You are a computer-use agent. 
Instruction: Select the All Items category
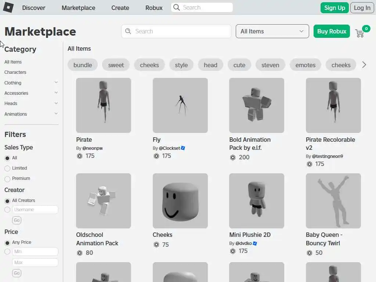click(13, 62)
